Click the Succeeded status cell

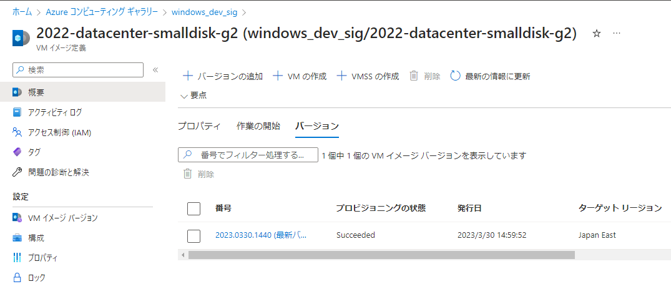coord(356,235)
